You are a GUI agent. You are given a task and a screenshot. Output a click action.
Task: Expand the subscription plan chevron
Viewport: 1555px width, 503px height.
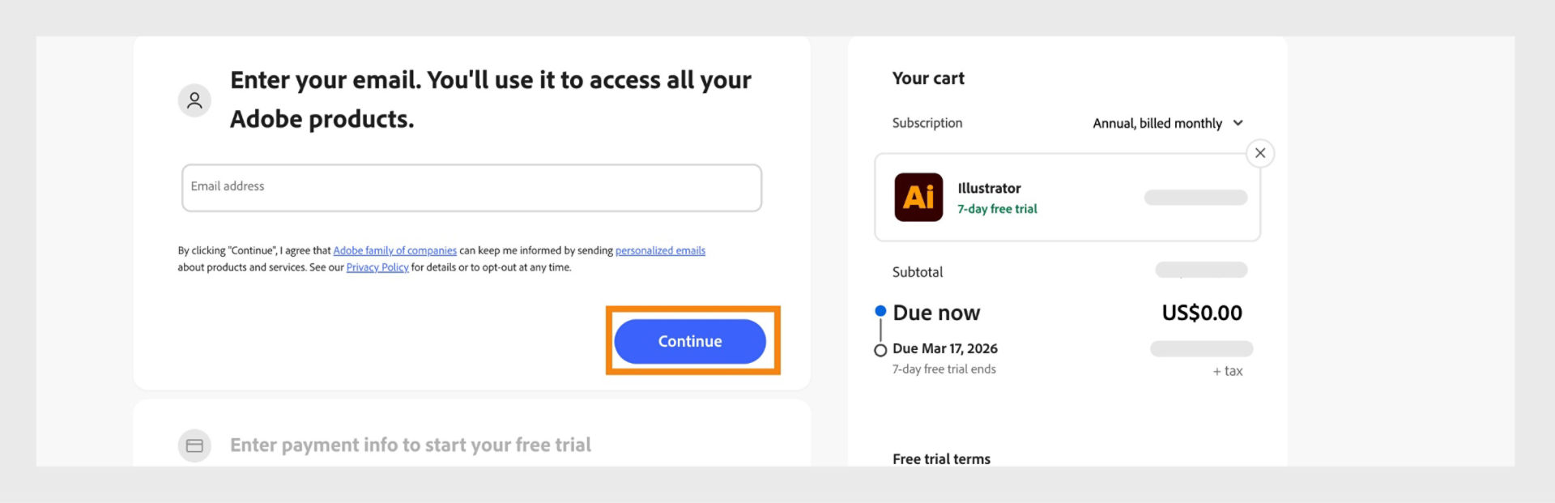point(1238,123)
